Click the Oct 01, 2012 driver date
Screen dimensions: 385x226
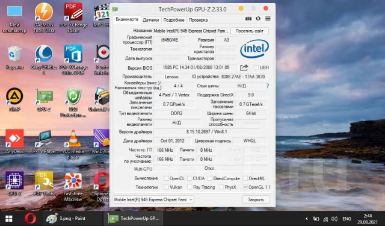click(x=172, y=141)
